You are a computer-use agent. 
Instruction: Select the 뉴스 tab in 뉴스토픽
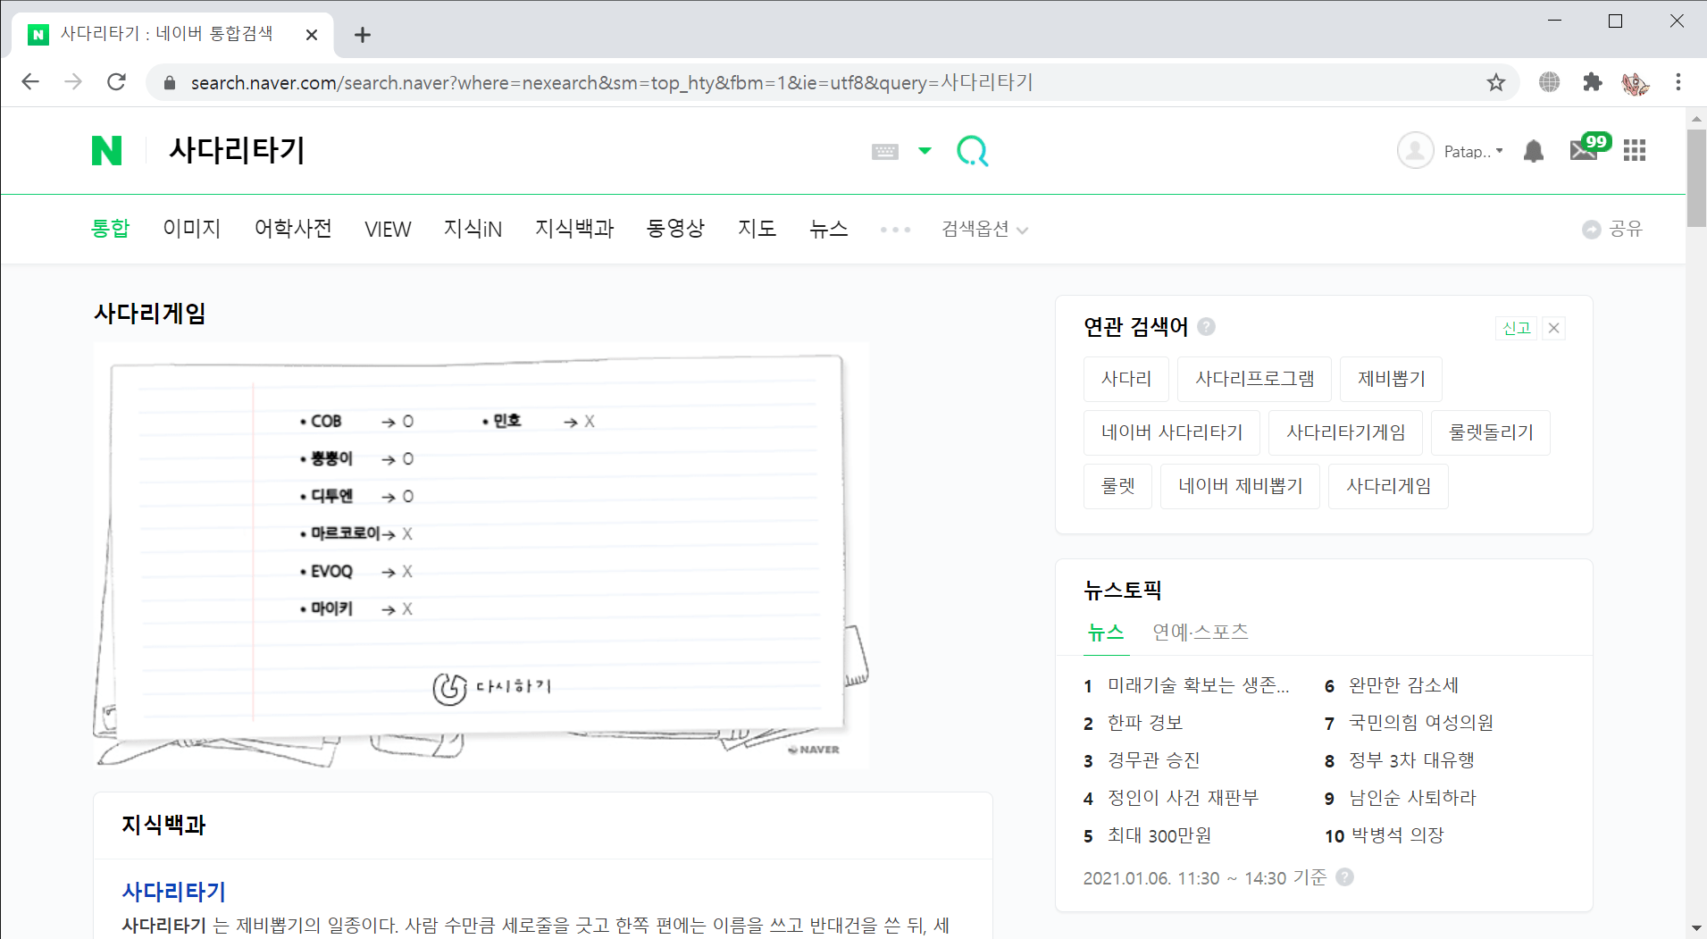click(1106, 633)
